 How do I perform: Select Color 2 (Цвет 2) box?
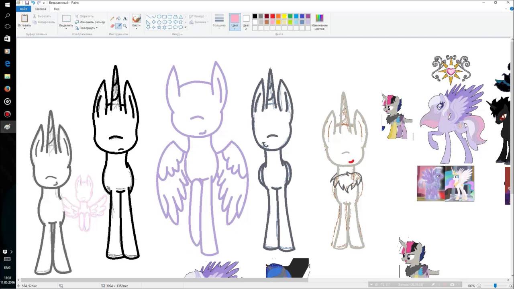tap(246, 22)
